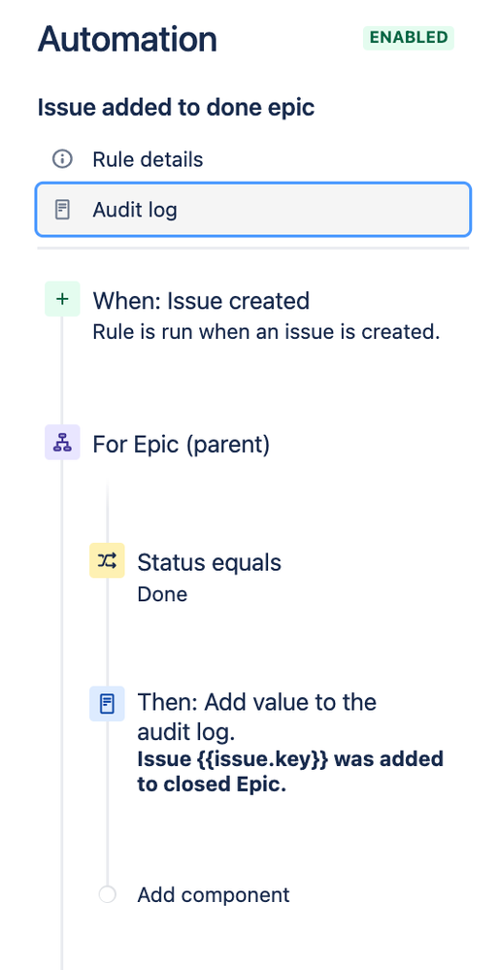Click the purple branch hierarchy icon
499x970 pixels.
[x=62, y=443]
